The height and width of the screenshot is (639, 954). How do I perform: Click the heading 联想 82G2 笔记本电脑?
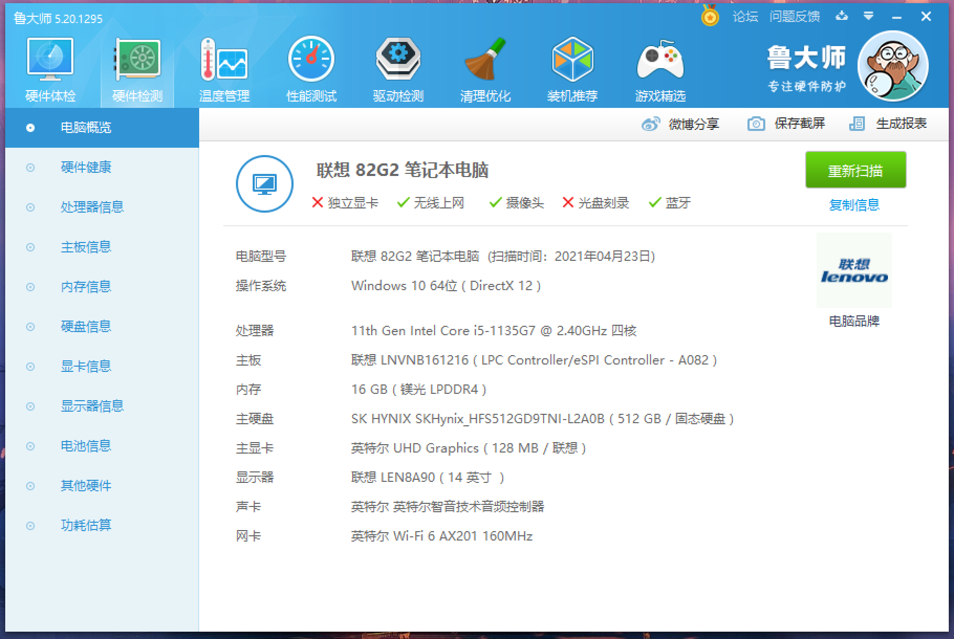[403, 170]
